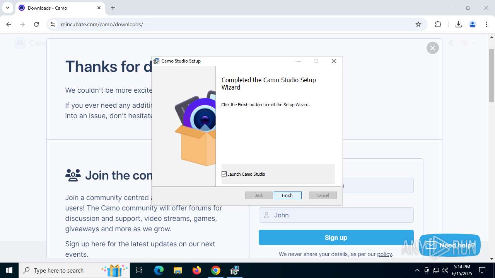Click the Need help? chat button

click(450, 245)
